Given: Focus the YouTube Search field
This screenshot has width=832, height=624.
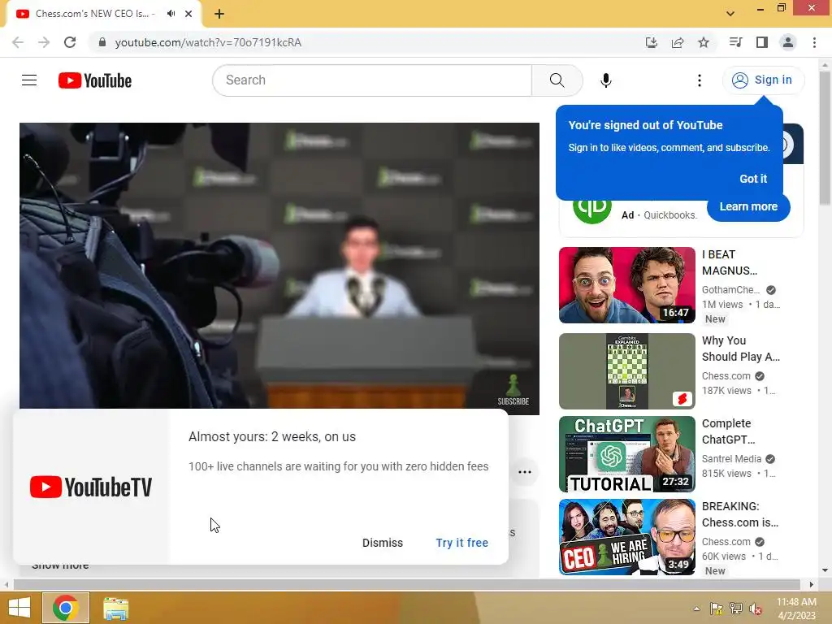Looking at the screenshot, I should (372, 80).
